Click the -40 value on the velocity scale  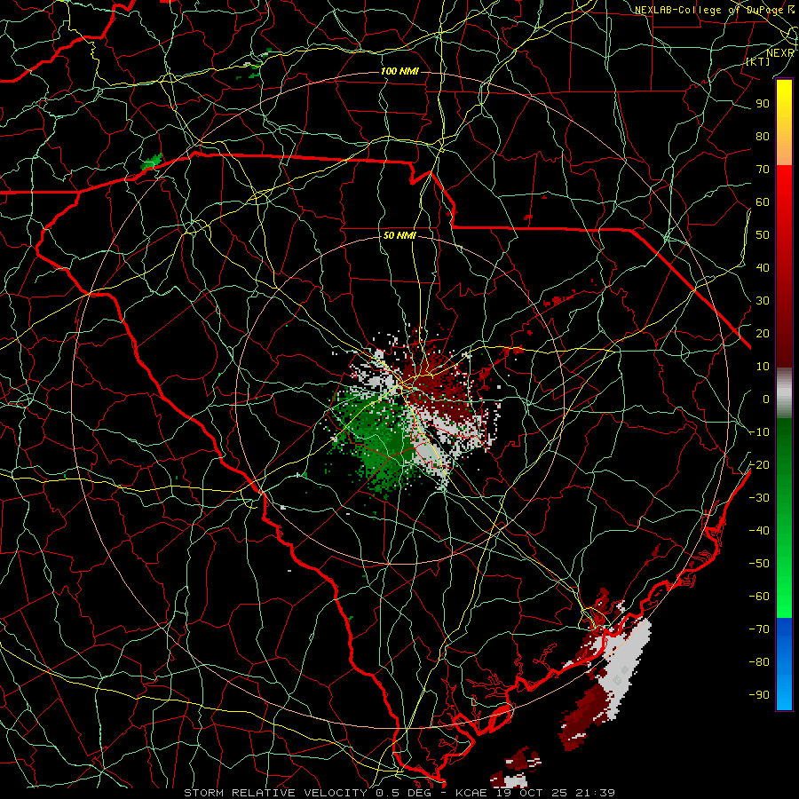pos(759,531)
